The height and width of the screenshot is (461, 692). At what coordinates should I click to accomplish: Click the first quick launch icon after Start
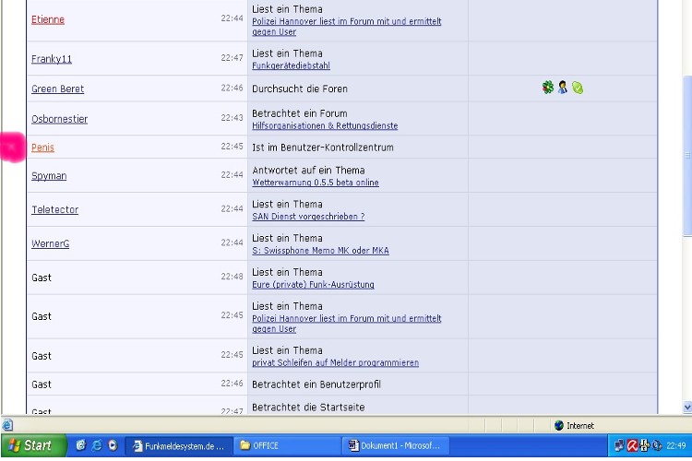click(x=81, y=445)
